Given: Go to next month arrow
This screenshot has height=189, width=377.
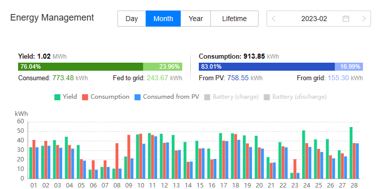Looking at the screenshot, I should coord(364,19).
